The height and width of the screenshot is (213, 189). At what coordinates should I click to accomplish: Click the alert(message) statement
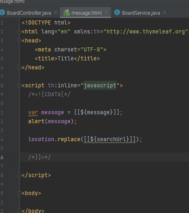(x=53, y=122)
